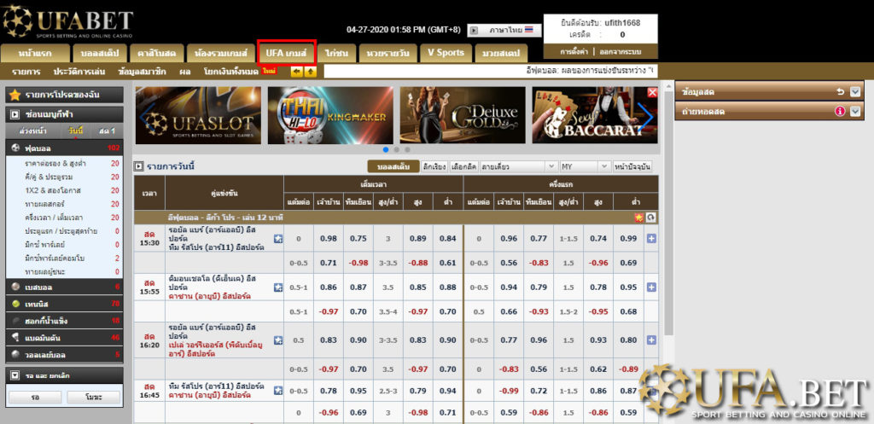Click the เลือกลีก select league button
Viewport: 874px width, 424px height.
pyautogui.click(x=463, y=166)
